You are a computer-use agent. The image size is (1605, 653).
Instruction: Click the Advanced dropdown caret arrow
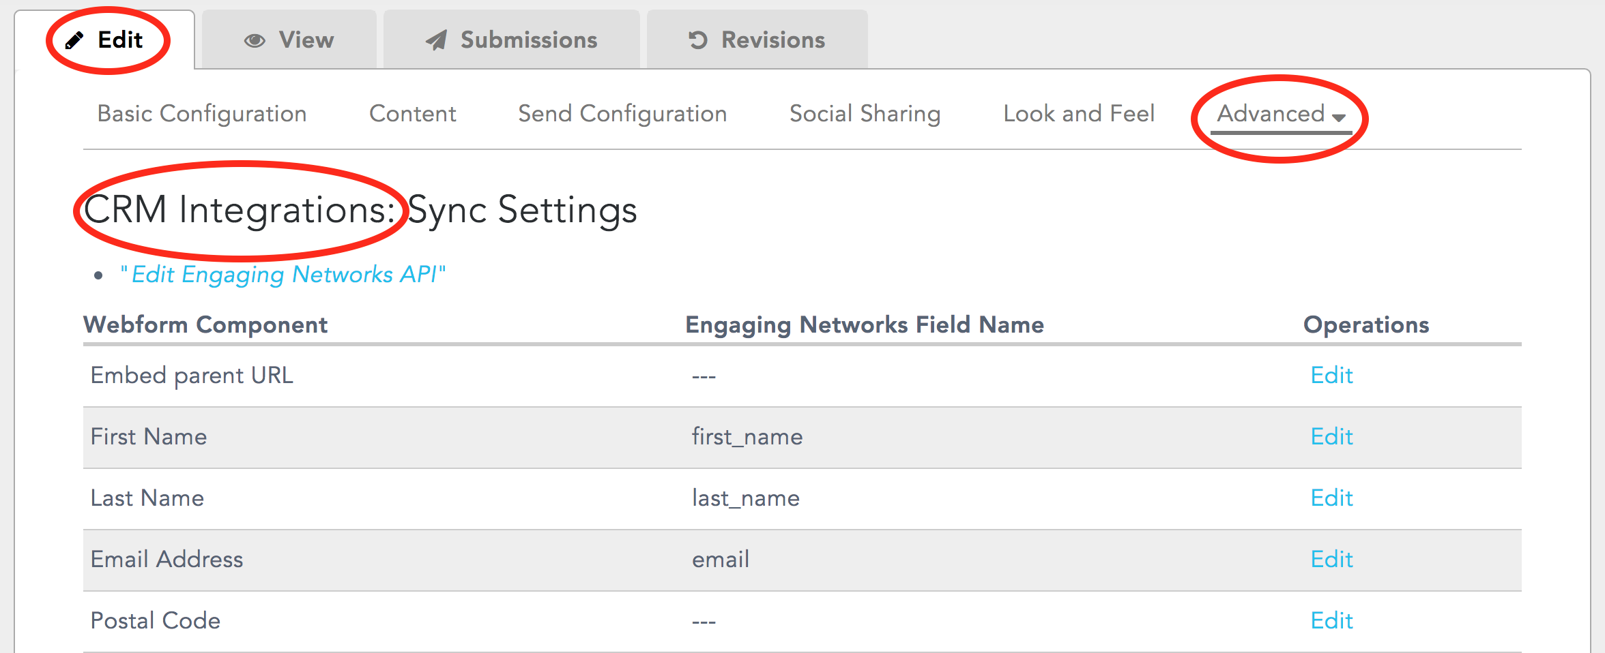(1338, 117)
